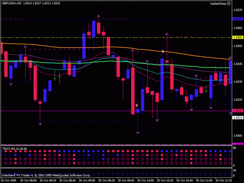The width and height of the screenshot is (244, 183).
Task: Click the trendline end arrow on the orange average
Action: [162, 51]
